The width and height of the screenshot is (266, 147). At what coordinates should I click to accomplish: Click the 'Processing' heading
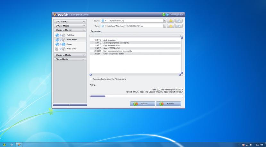pyautogui.click(x=96, y=31)
